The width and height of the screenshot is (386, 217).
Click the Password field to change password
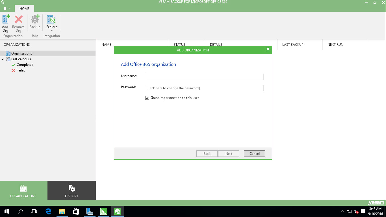pyautogui.click(x=204, y=88)
